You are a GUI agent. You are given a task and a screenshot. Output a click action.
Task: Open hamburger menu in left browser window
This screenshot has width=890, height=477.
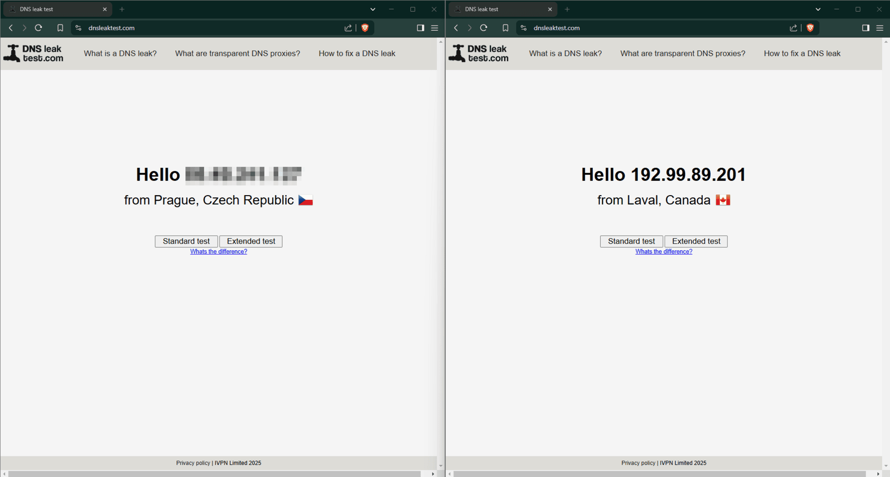[434, 28]
